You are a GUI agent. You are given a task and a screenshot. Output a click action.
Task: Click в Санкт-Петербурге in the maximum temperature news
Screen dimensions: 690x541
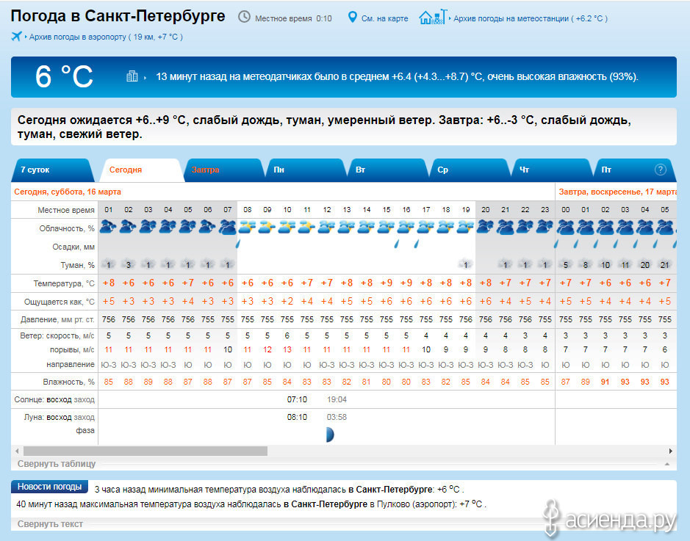(326, 504)
